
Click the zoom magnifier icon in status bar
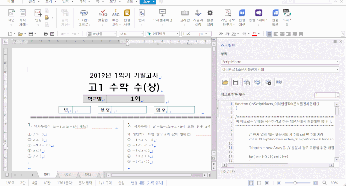click(325, 183)
